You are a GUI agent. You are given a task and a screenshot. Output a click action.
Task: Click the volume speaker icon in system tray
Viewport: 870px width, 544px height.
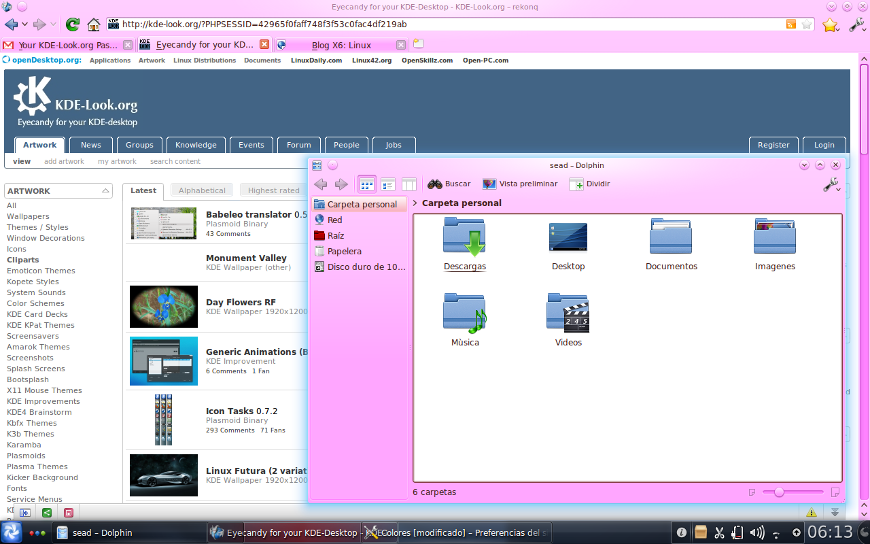(756, 532)
